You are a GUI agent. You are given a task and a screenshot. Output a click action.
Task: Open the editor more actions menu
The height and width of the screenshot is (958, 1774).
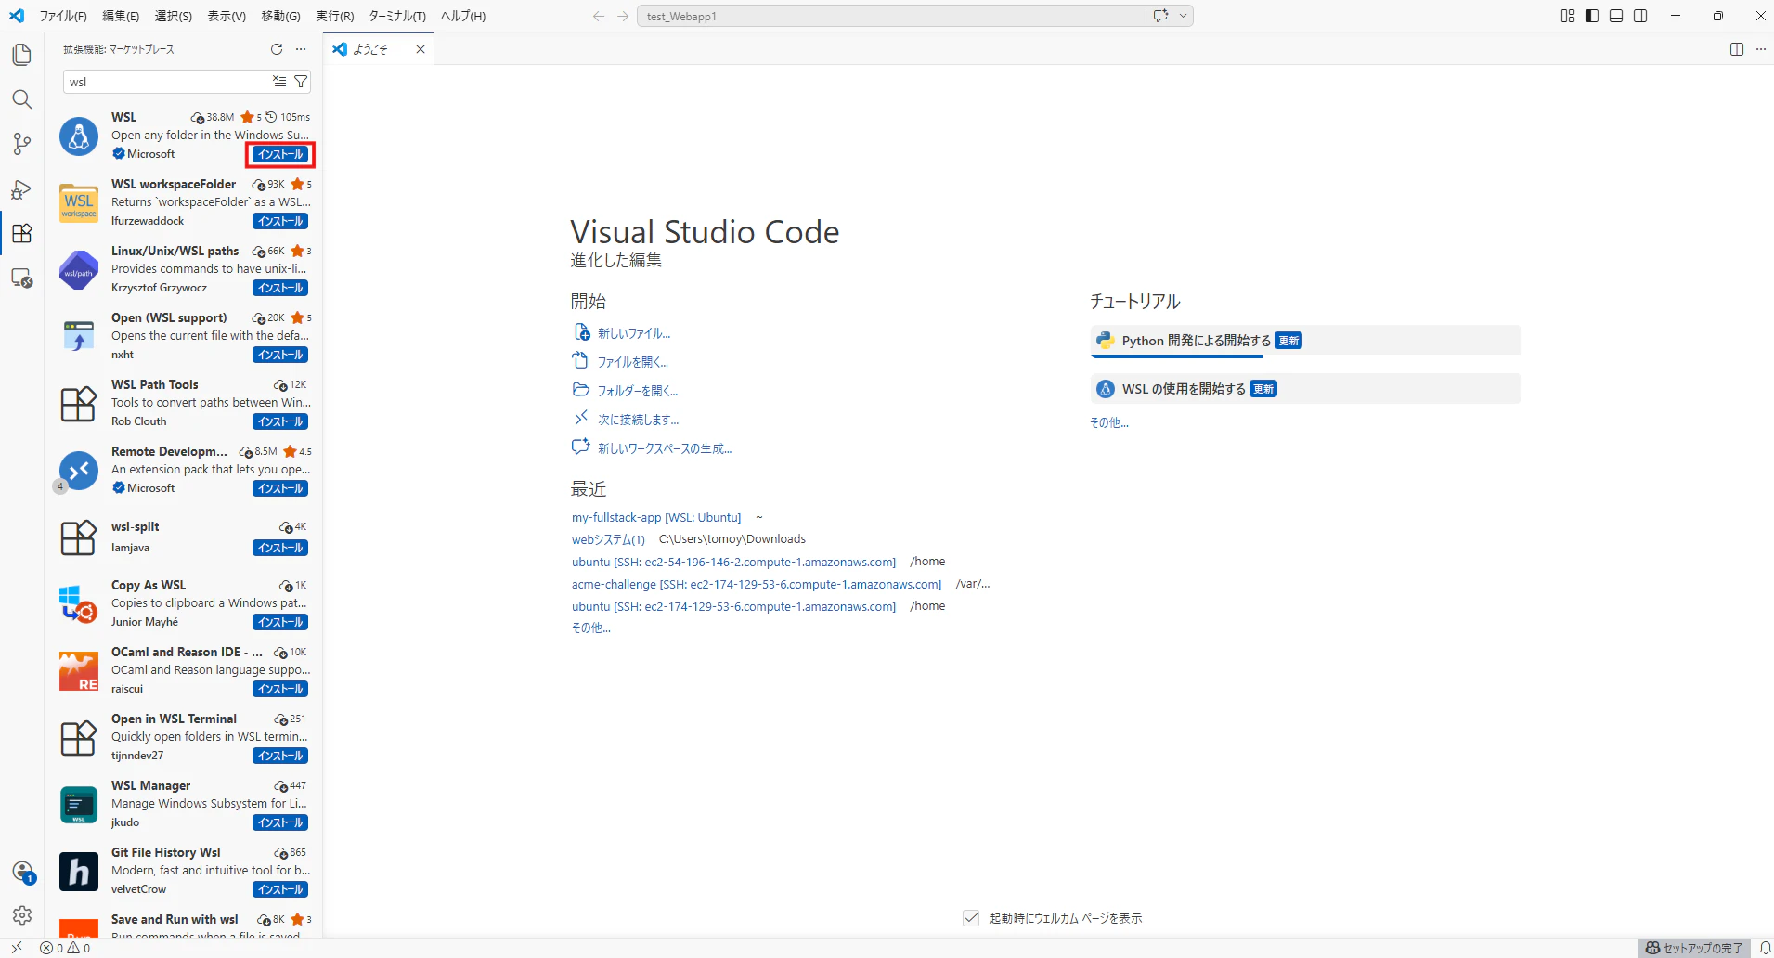click(1761, 49)
